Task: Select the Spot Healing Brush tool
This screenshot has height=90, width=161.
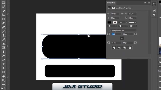Action: click(3, 27)
